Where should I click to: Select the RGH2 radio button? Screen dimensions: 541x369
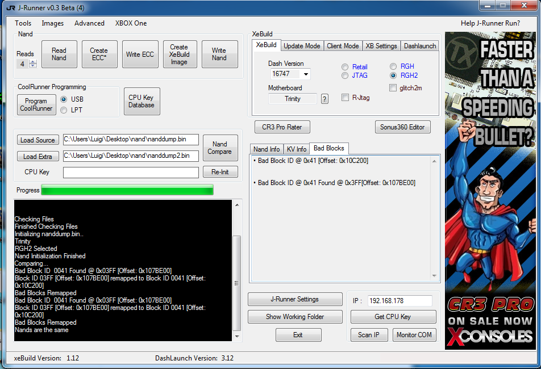tap(393, 76)
